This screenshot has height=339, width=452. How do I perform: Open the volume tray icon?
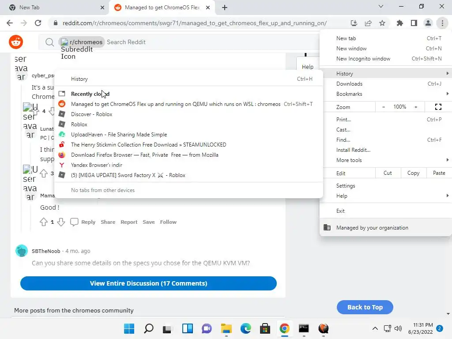(x=398, y=328)
